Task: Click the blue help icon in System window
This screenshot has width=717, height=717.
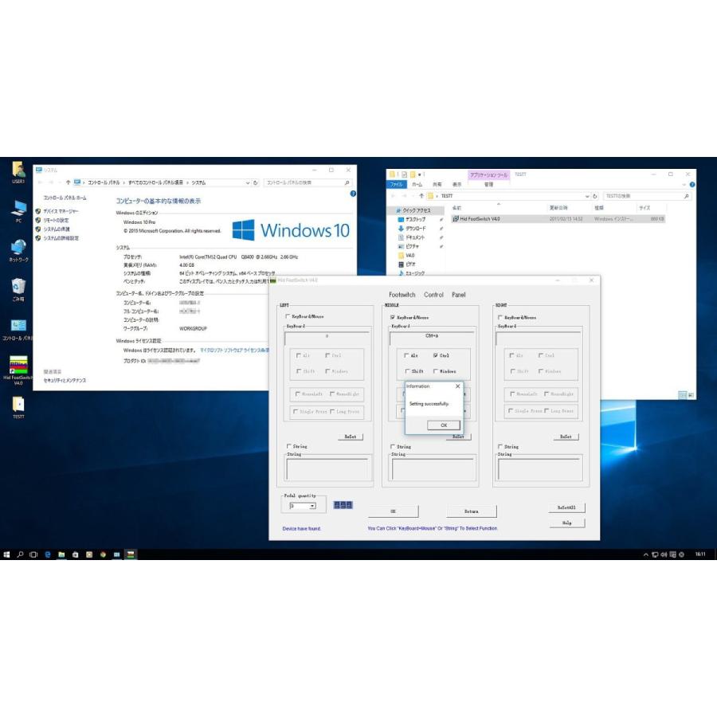Action: (x=352, y=194)
